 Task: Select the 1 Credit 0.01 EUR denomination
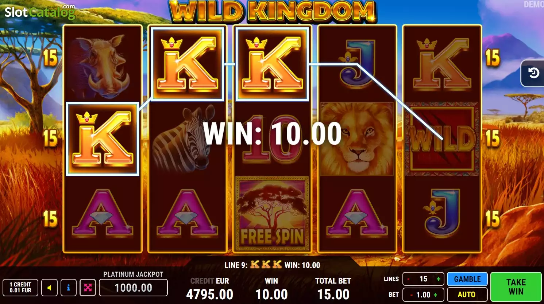(20, 288)
